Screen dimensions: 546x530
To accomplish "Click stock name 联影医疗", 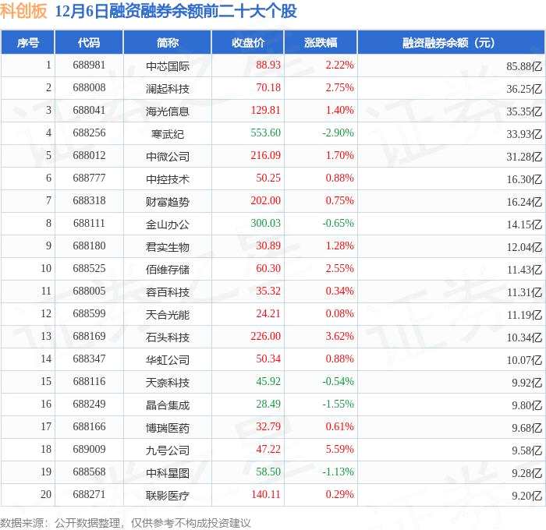I will 168,496.
